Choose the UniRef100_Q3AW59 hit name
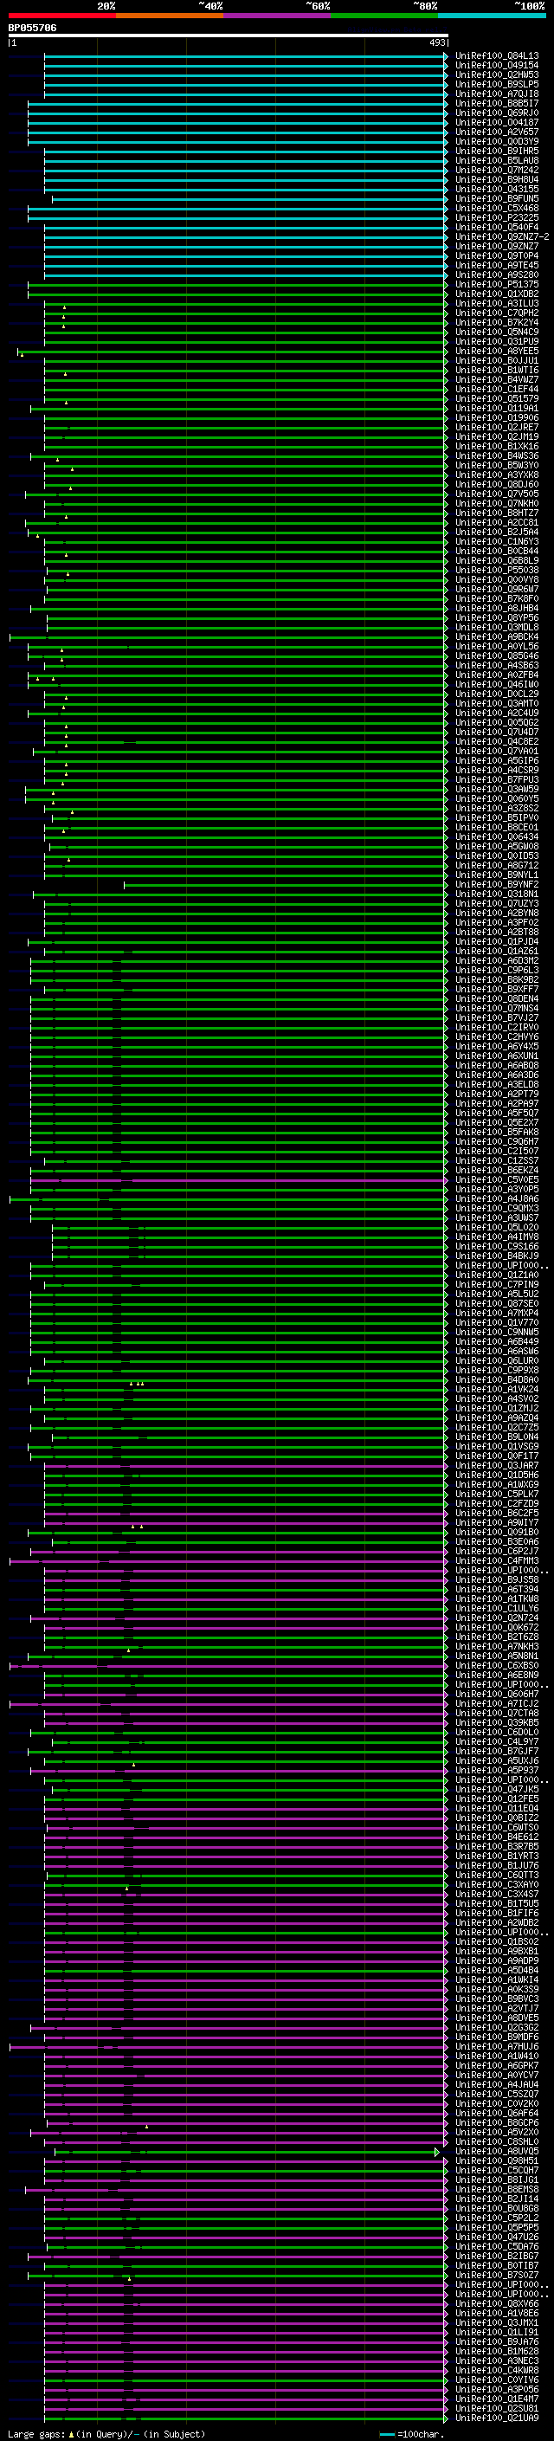Image resolution: width=554 pixels, height=2441 pixels. 497,790
